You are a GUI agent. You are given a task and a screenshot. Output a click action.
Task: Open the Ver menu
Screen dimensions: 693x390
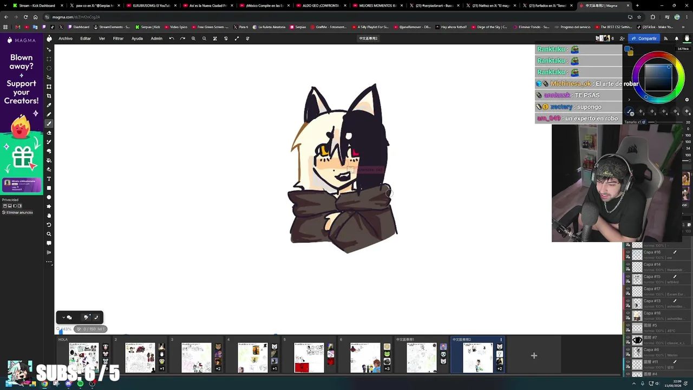point(102,38)
